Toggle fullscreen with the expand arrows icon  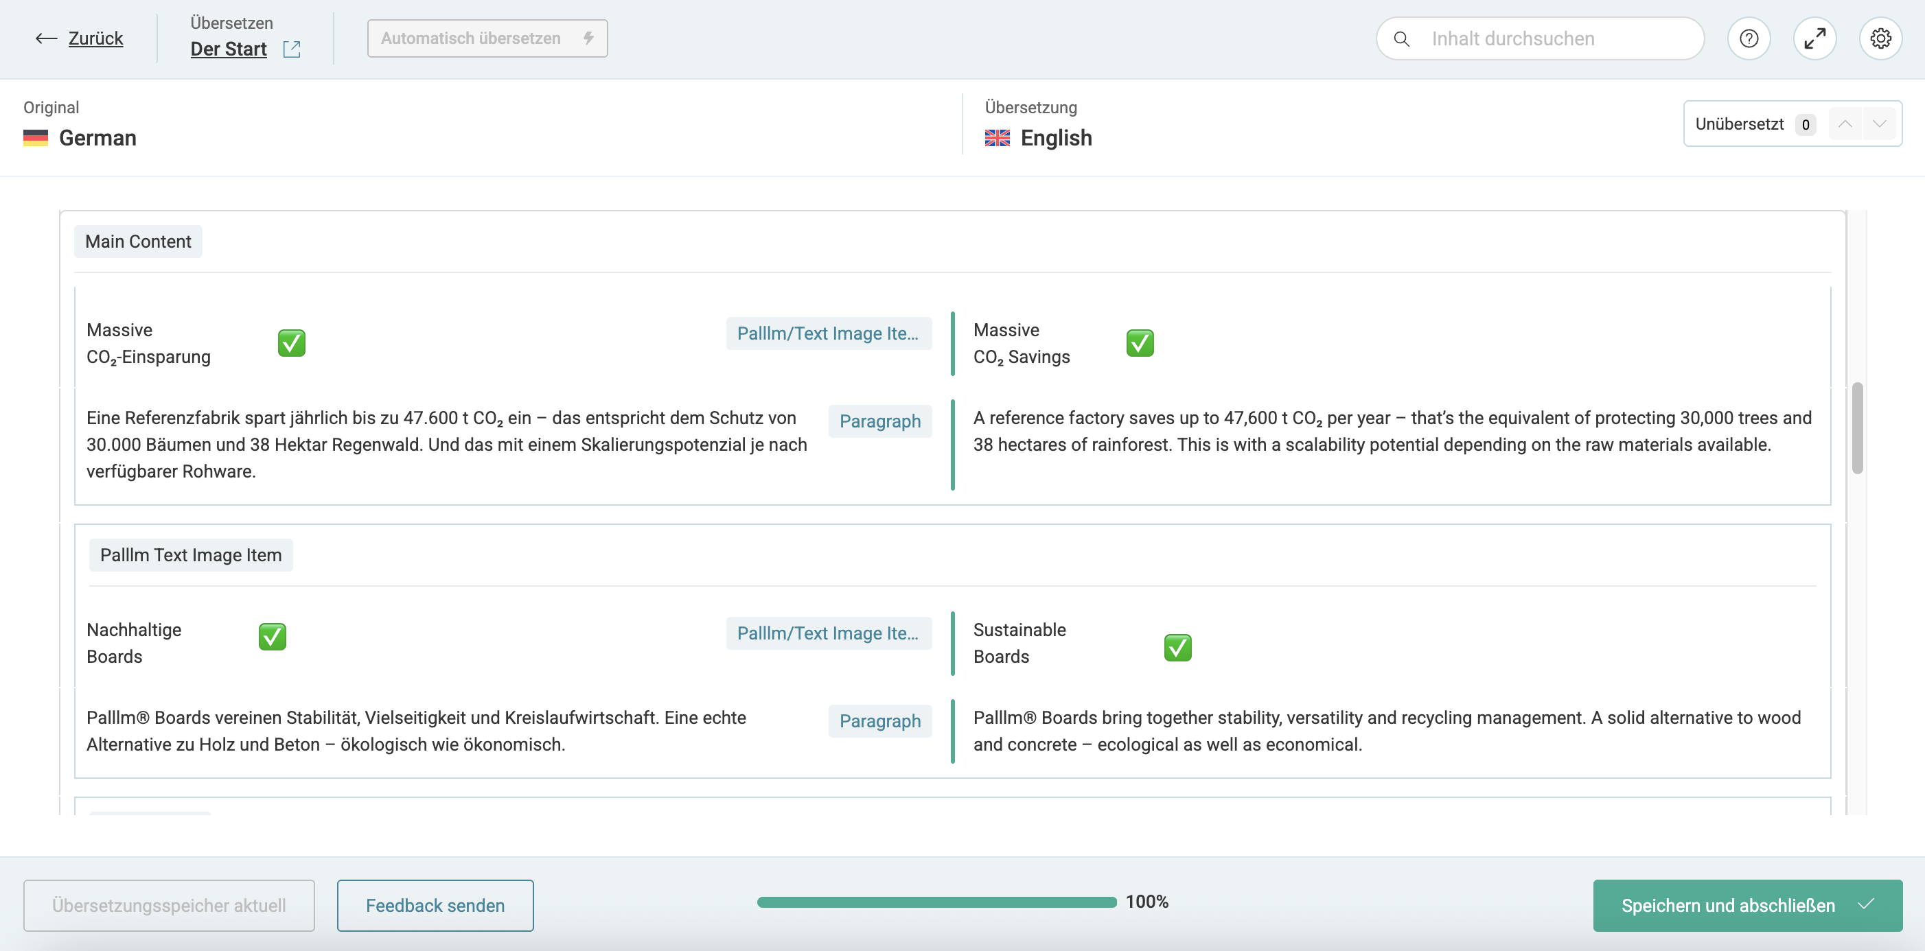click(1814, 39)
